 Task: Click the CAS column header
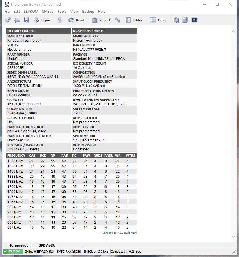[32, 156]
